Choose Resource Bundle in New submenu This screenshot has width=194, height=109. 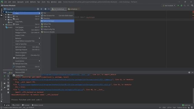point(57,32)
